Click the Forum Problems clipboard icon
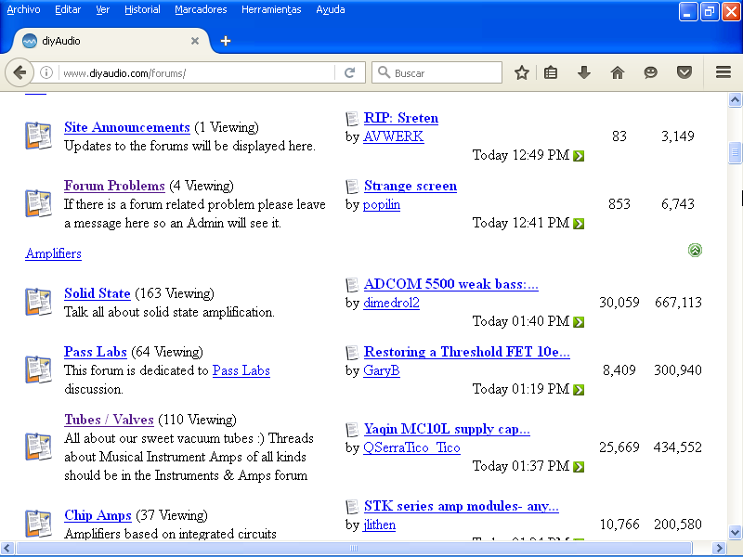743x557 pixels. (38, 203)
